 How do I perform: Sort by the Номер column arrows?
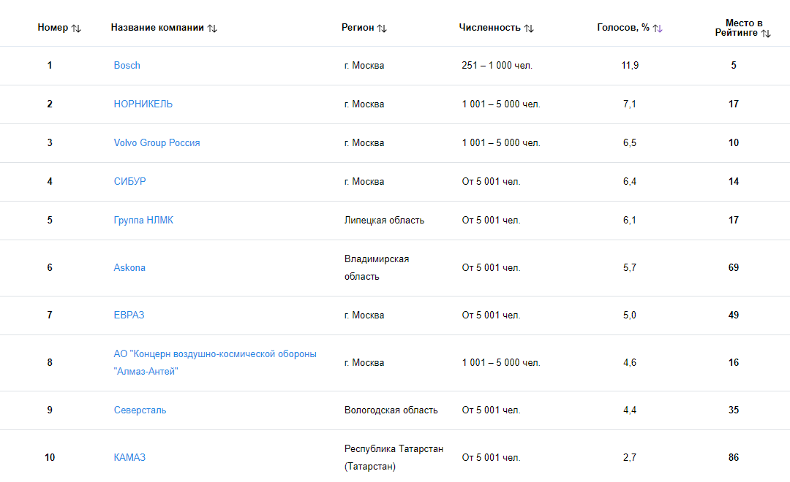[x=76, y=28]
